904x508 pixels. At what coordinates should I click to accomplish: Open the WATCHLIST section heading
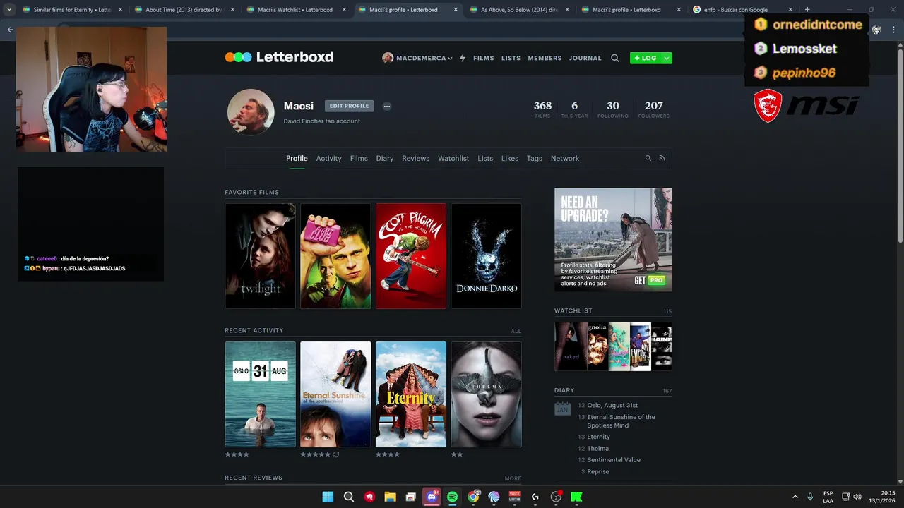click(x=573, y=311)
